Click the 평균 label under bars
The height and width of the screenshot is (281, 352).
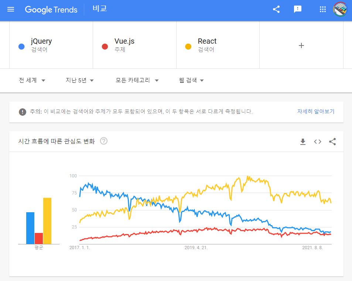pyautogui.click(x=39, y=247)
